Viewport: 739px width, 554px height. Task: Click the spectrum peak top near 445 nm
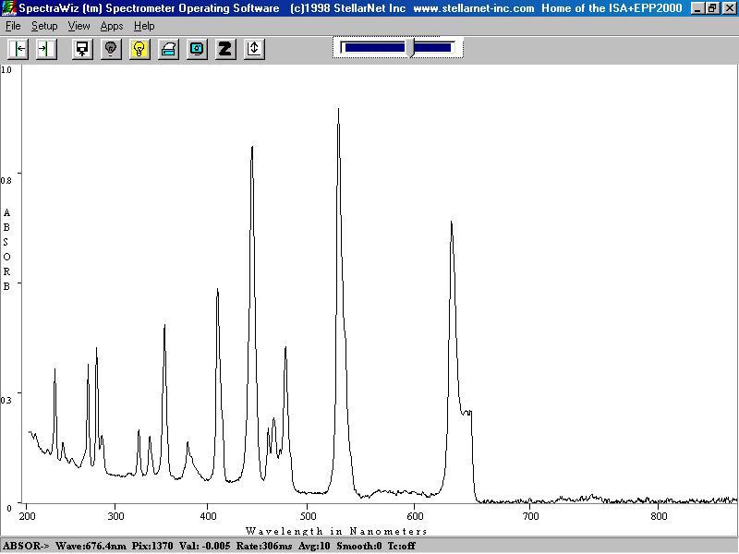pos(252,148)
